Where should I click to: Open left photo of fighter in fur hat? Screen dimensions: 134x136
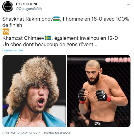pos(34,91)
